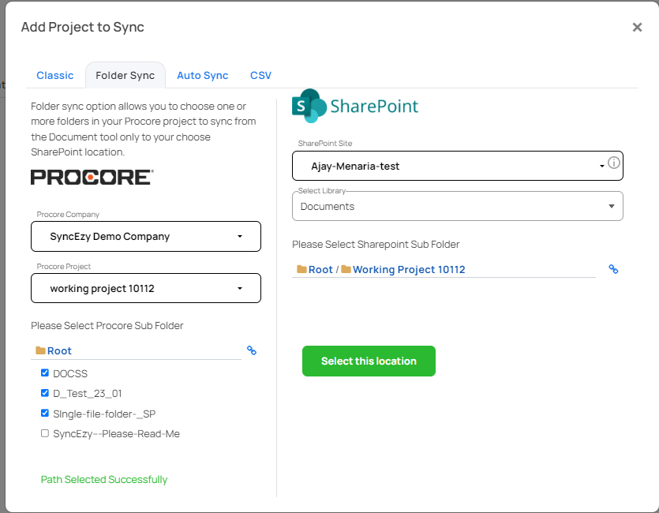Image resolution: width=659 pixels, height=513 pixels.
Task: Uncheck the Single-file-folder-_SP checkbox
Action: click(45, 413)
